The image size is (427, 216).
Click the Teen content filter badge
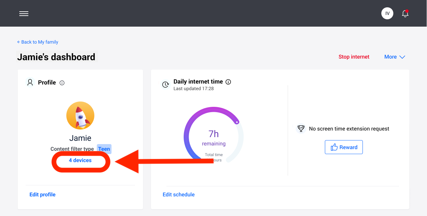tap(104, 149)
